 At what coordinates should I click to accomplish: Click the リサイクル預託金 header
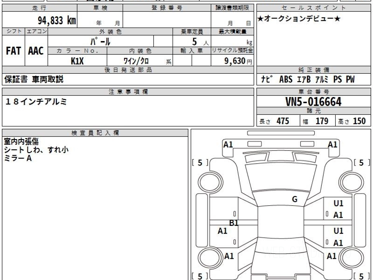point(233,51)
